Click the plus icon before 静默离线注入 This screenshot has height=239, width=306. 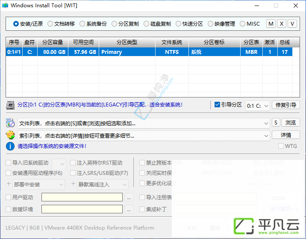[73, 184]
